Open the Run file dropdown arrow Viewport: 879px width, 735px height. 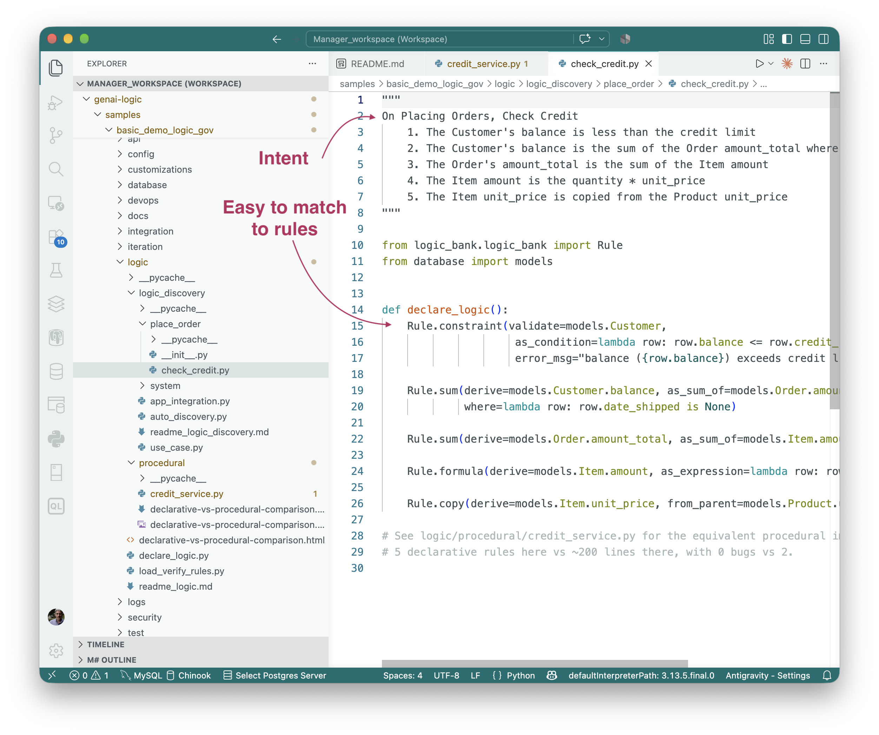pyautogui.click(x=771, y=64)
